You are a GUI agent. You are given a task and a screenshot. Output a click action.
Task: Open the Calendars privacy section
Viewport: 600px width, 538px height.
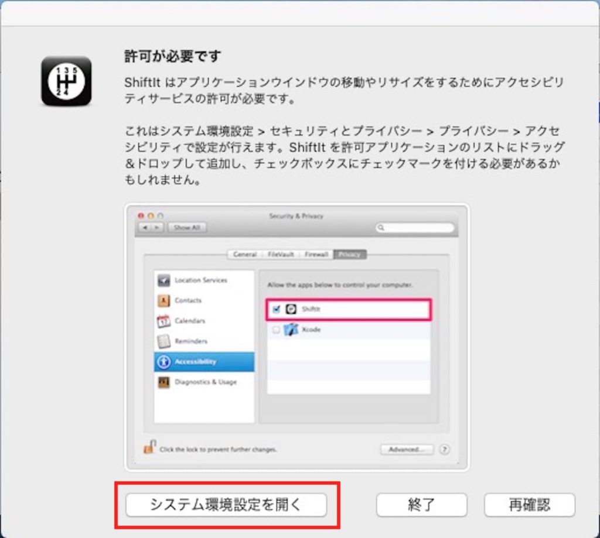click(165, 321)
